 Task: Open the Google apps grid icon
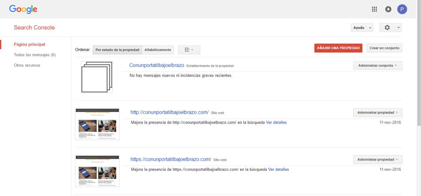point(374,9)
